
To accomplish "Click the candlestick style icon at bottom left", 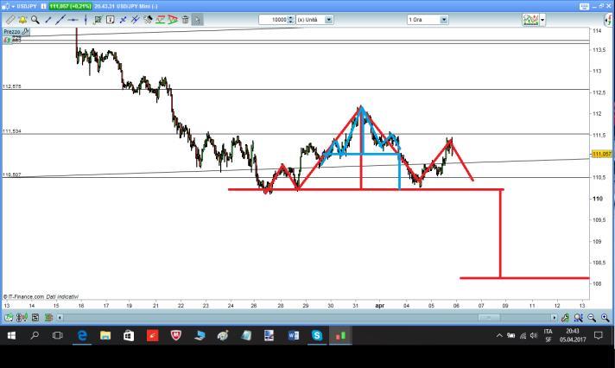I will click(22, 317).
